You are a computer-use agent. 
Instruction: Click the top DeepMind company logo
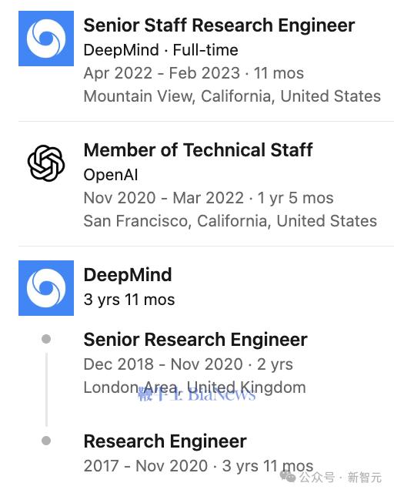[46, 39]
